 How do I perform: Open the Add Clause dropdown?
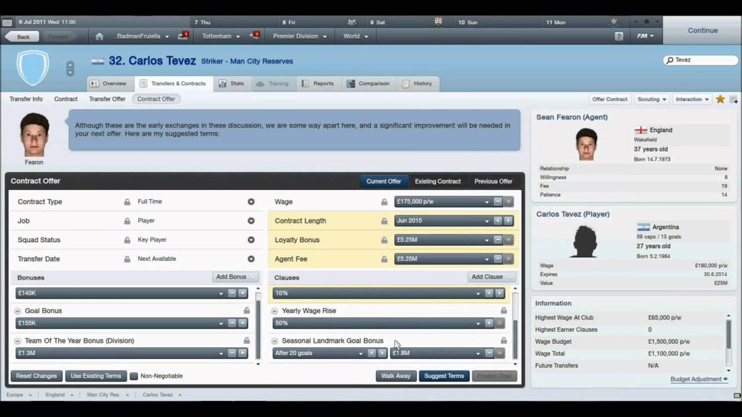(x=492, y=277)
